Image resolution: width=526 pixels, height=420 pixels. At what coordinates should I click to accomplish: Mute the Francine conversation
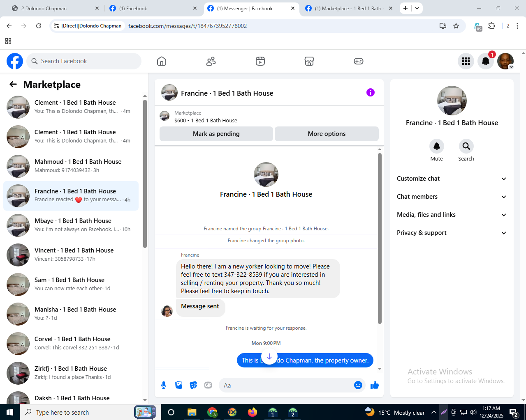pyautogui.click(x=437, y=146)
